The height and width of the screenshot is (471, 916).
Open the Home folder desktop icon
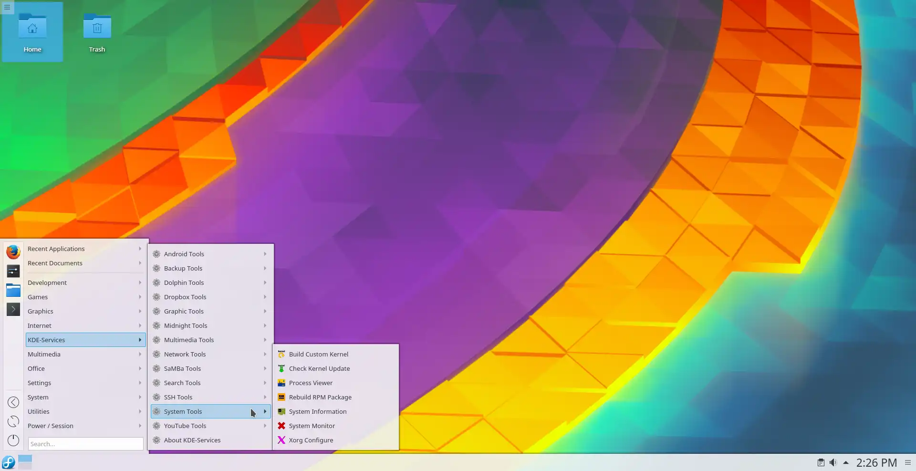(x=32, y=32)
